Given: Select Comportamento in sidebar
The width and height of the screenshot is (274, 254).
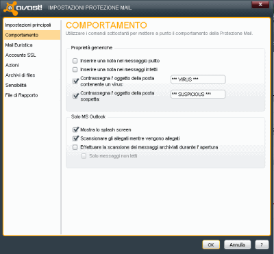Looking at the screenshot, I should coord(32,35).
